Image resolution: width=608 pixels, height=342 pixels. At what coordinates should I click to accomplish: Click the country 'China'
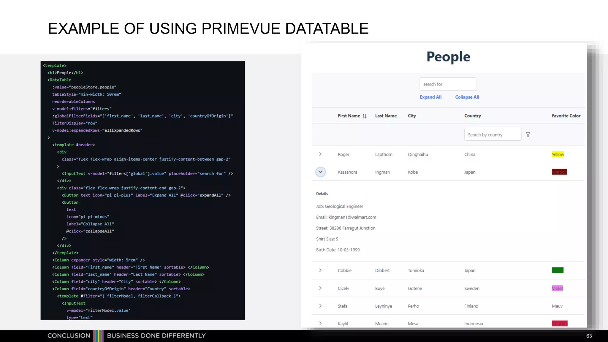470,154
